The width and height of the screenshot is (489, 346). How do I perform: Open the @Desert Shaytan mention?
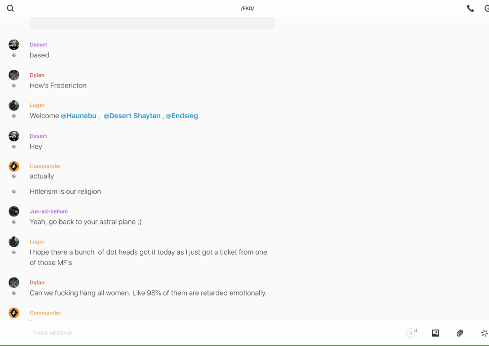click(132, 116)
